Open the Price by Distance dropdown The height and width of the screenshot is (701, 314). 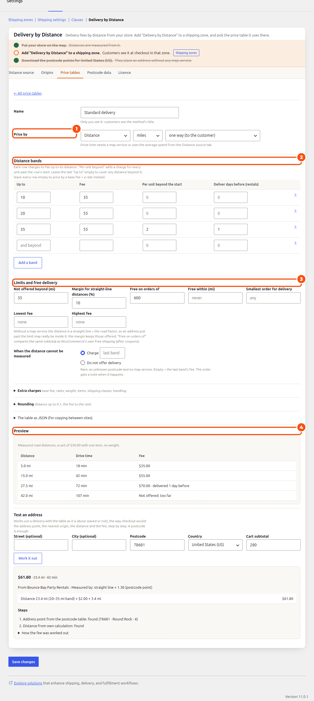[105, 136]
